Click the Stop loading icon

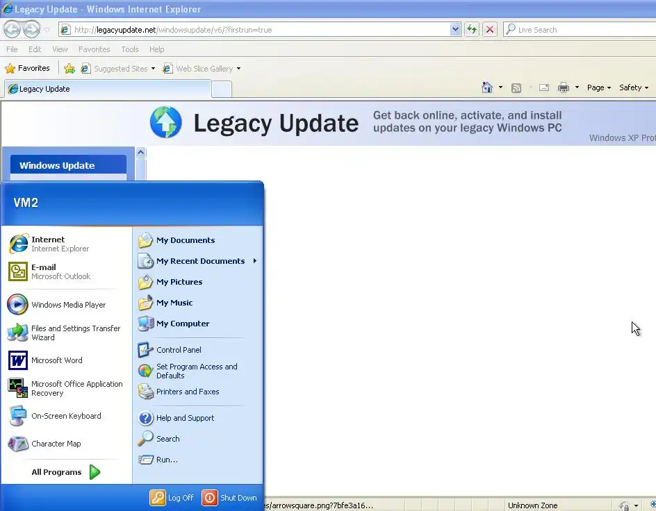[x=490, y=29]
